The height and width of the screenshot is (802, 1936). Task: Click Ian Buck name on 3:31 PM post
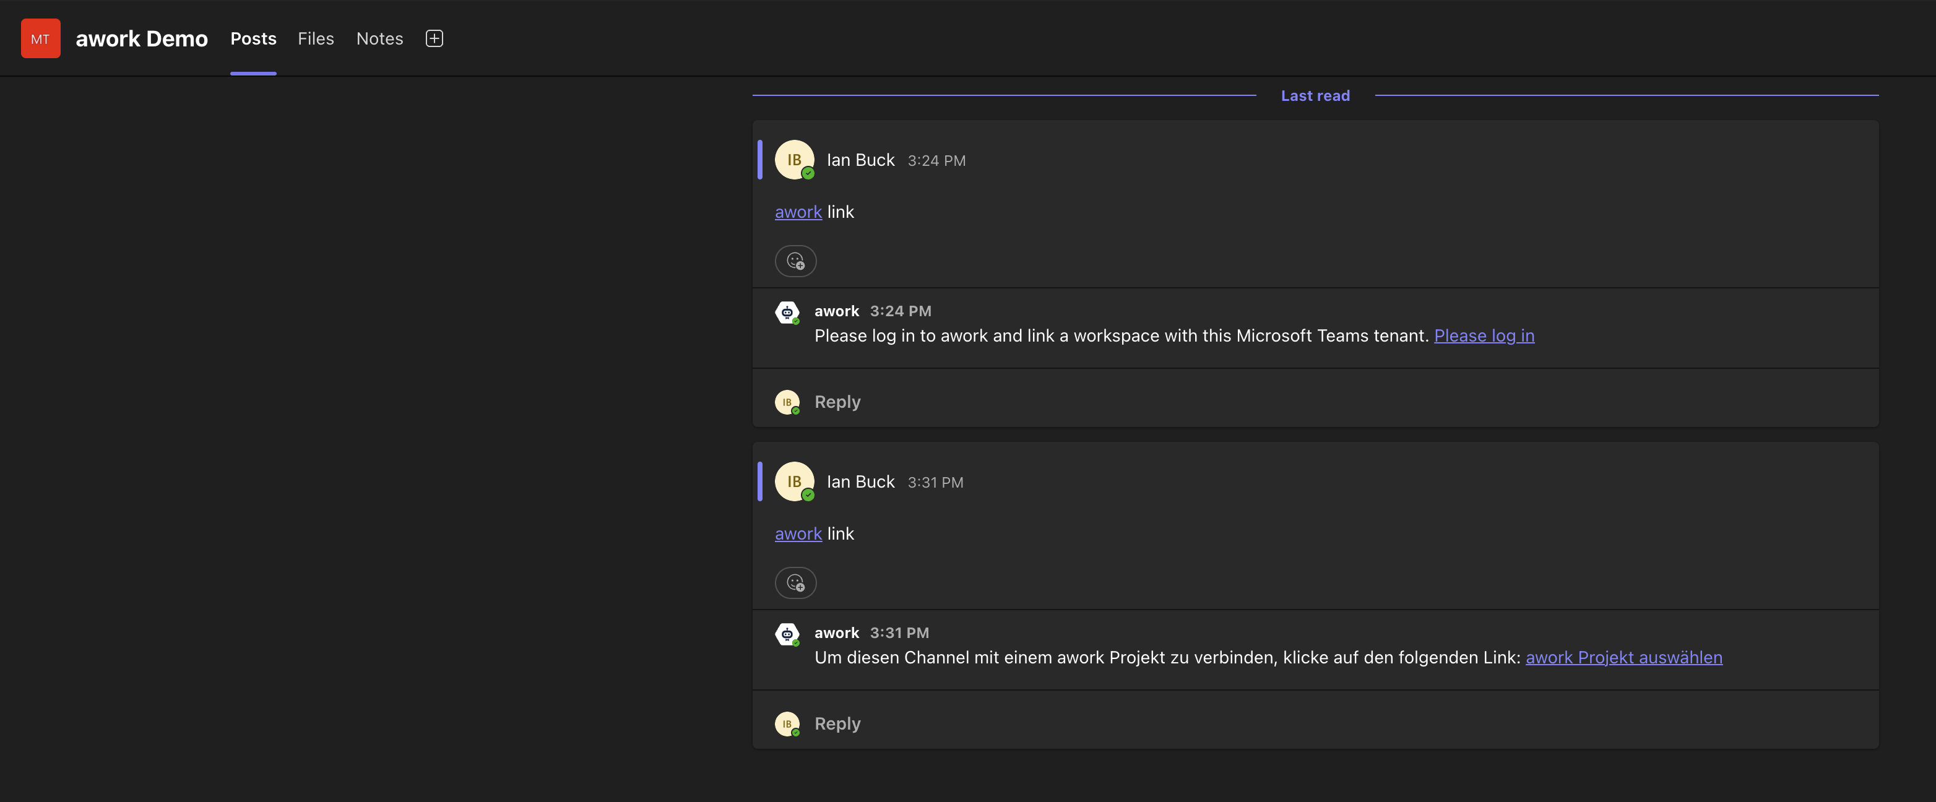point(860,481)
